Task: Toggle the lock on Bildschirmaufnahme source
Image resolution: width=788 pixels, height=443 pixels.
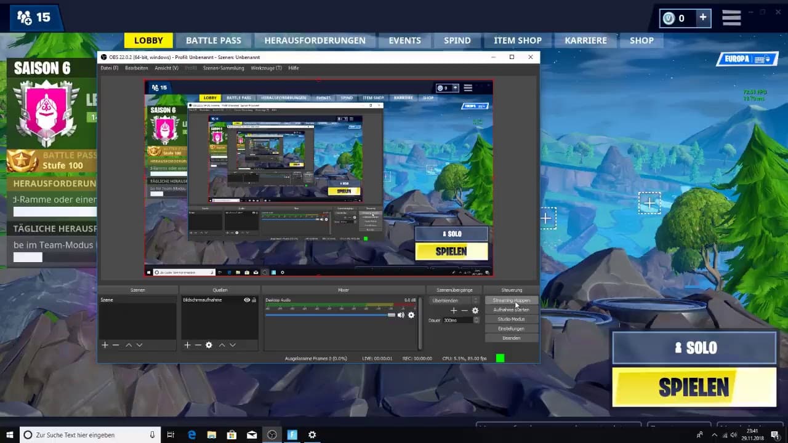Action: pyautogui.click(x=254, y=300)
